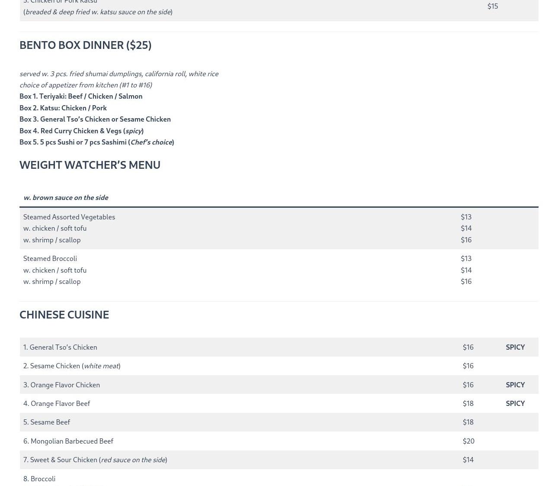Choose Sweet & Sour Chicken item

point(95,460)
